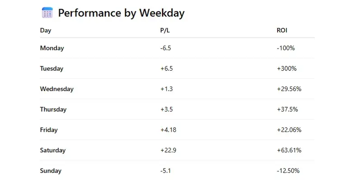Click Friday's P/L value +4.18
Image resolution: width=349 pixels, height=196 pixels.
point(168,130)
